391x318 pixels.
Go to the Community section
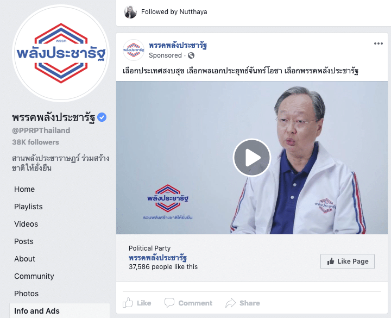(34, 276)
